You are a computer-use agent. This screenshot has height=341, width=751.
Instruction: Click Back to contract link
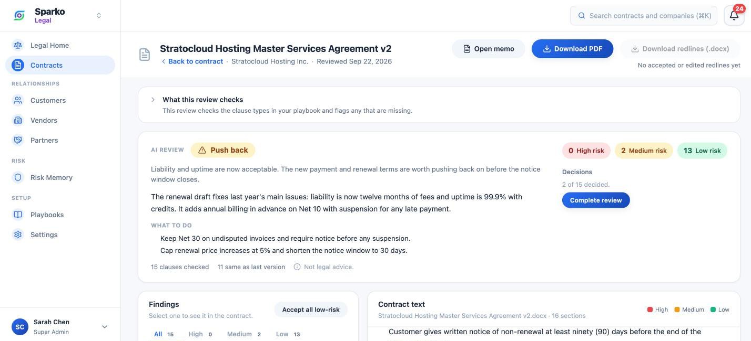click(192, 61)
